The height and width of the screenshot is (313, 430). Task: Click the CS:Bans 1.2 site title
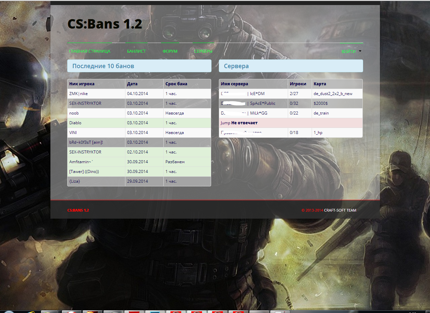click(x=105, y=24)
